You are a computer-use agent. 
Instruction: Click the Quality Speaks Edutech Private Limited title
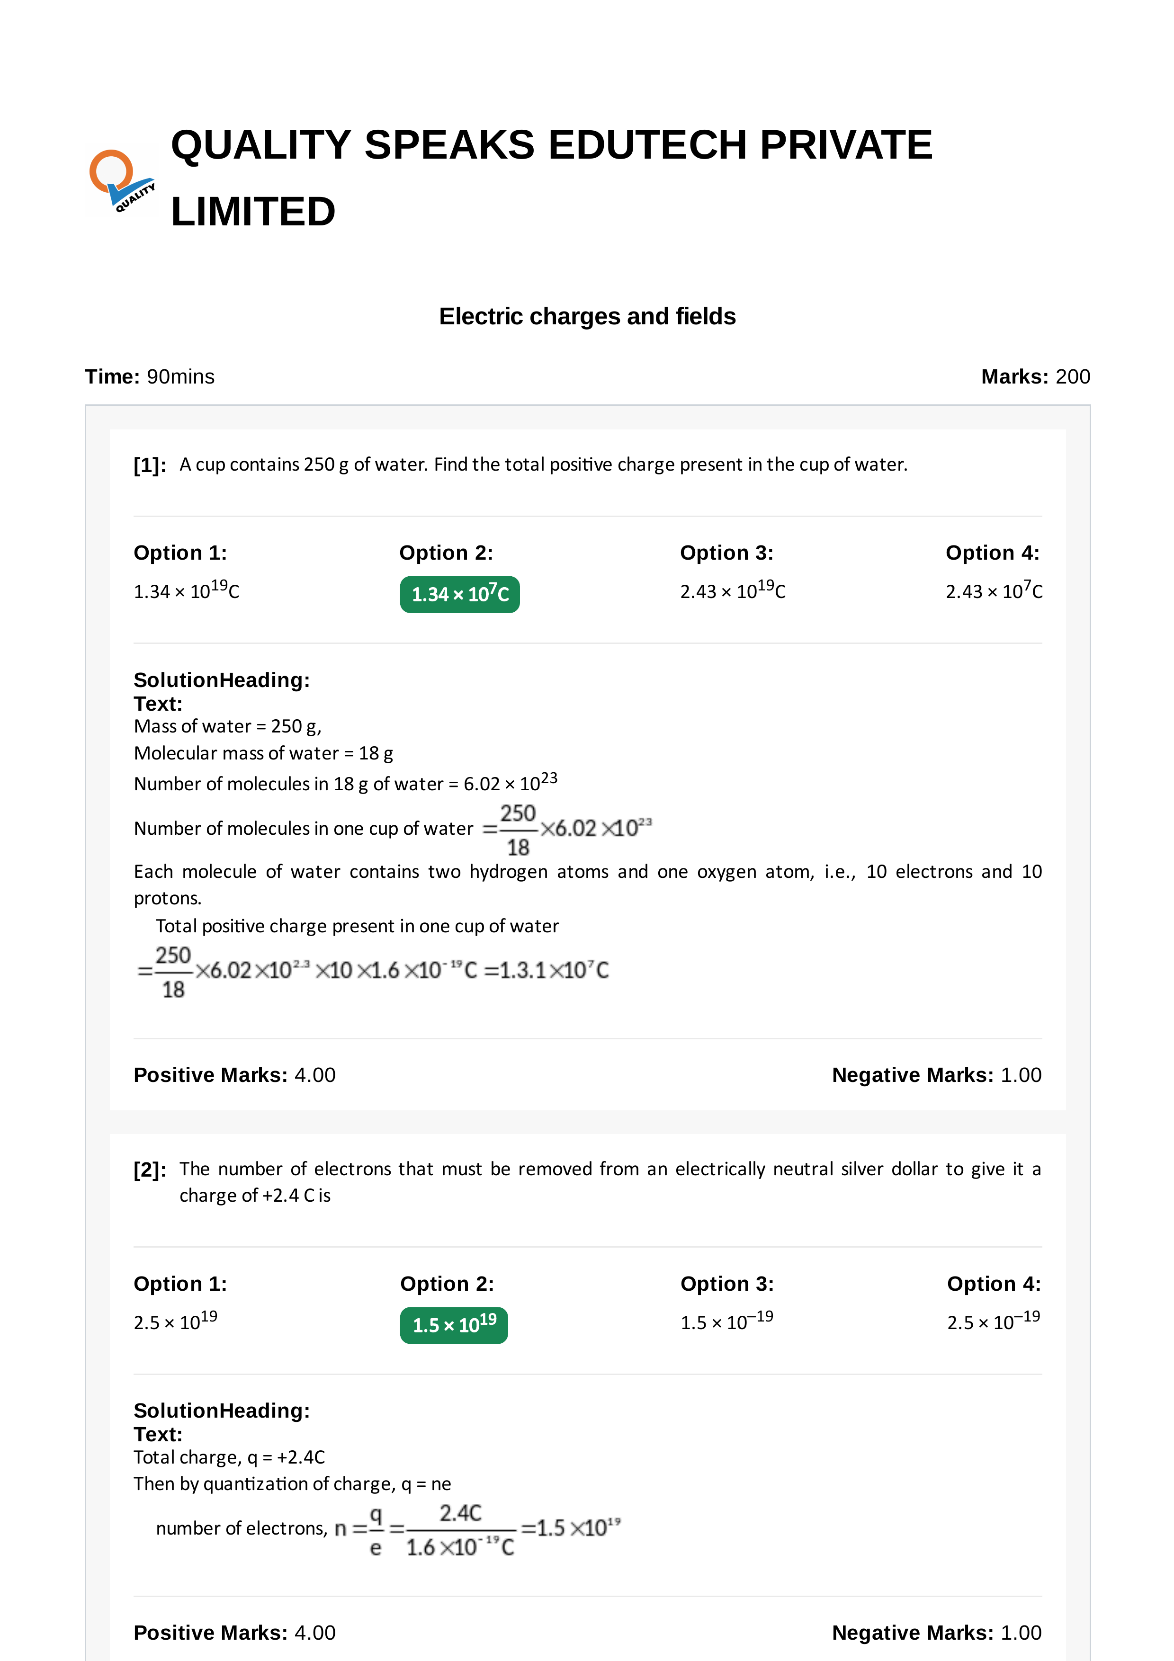pyautogui.click(x=551, y=178)
